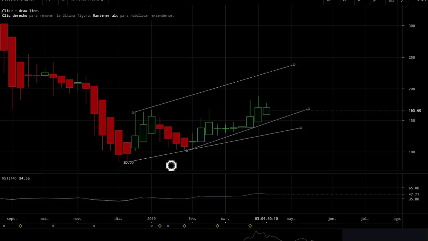Grab the upper channel line's right endpoint handle
The width and height of the screenshot is (428, 241).
tap(294, 65)
